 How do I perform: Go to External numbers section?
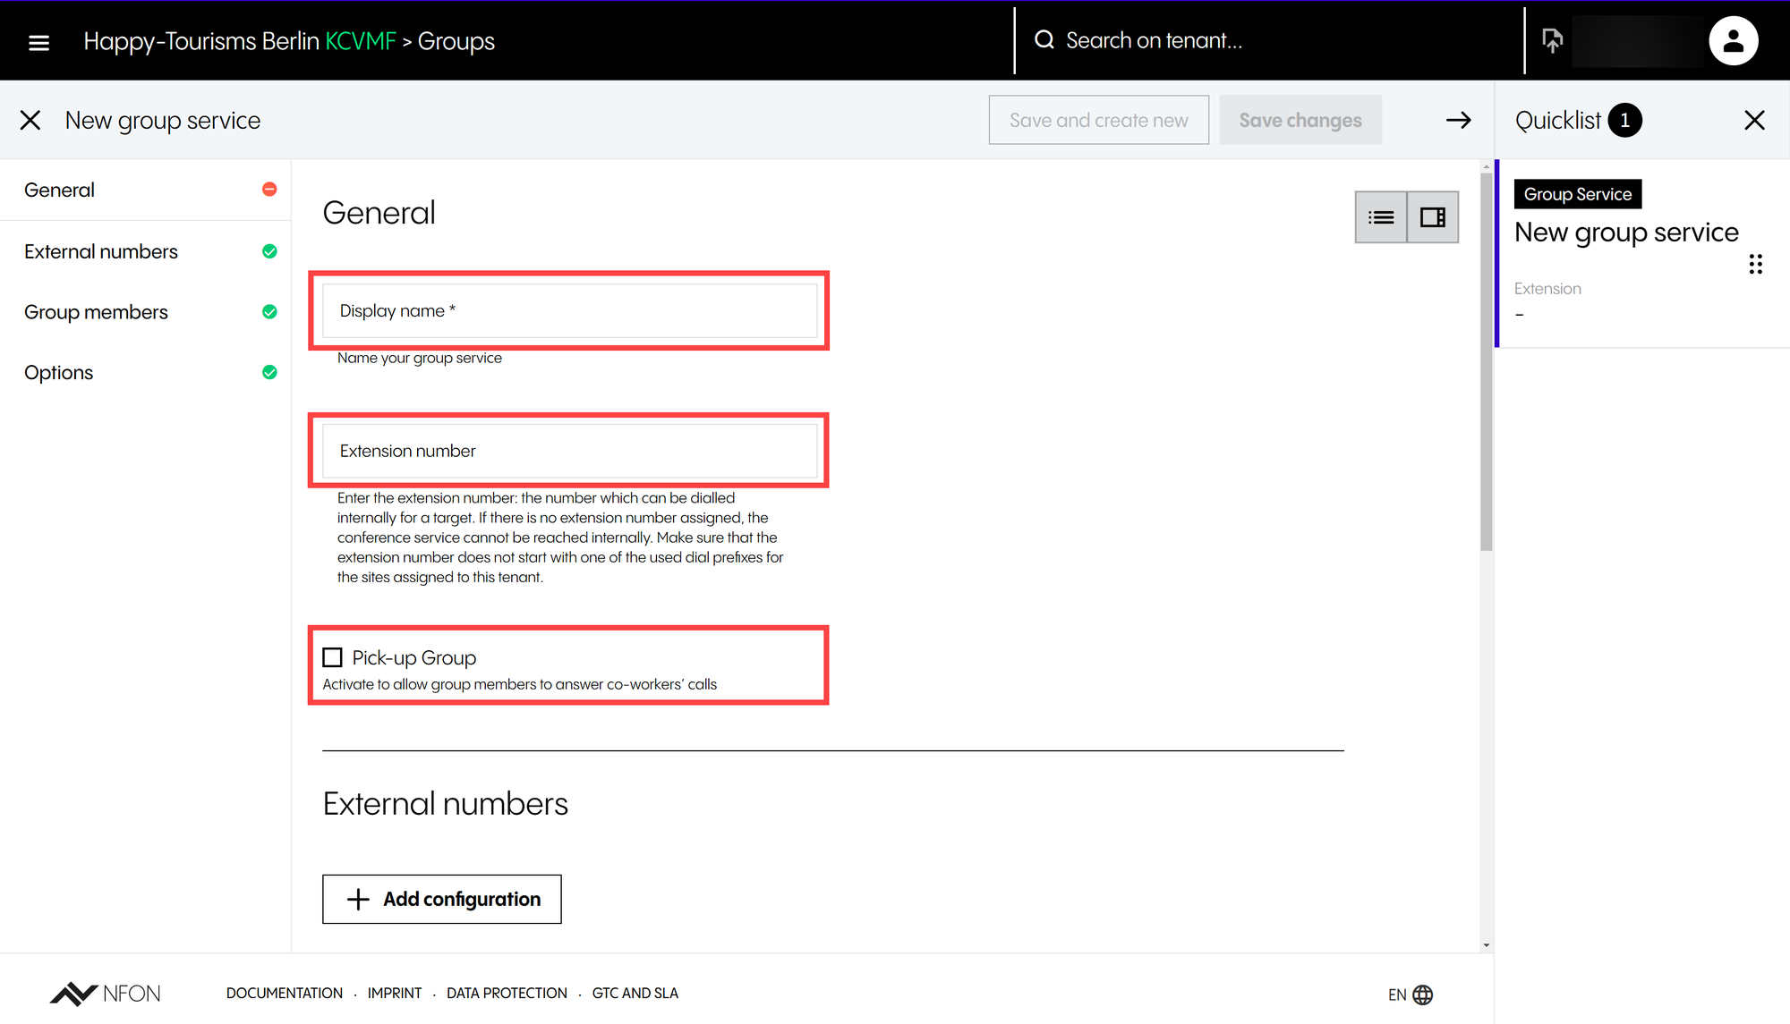101,252
